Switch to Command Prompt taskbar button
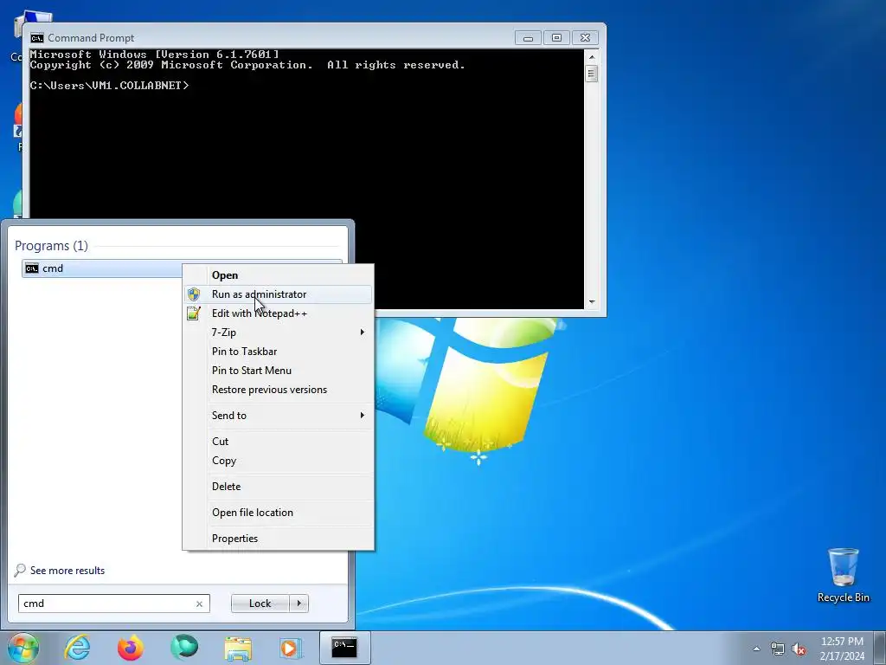This screenshot has height=665, width=886. 344,648
